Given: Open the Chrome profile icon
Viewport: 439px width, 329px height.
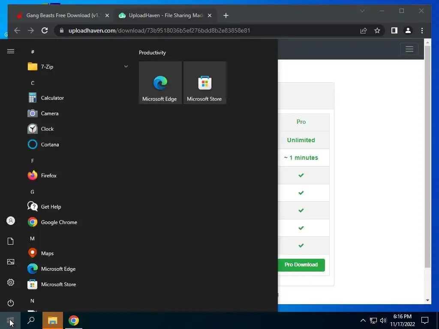Looking at the screenshot, I should (x=408, y=30).
